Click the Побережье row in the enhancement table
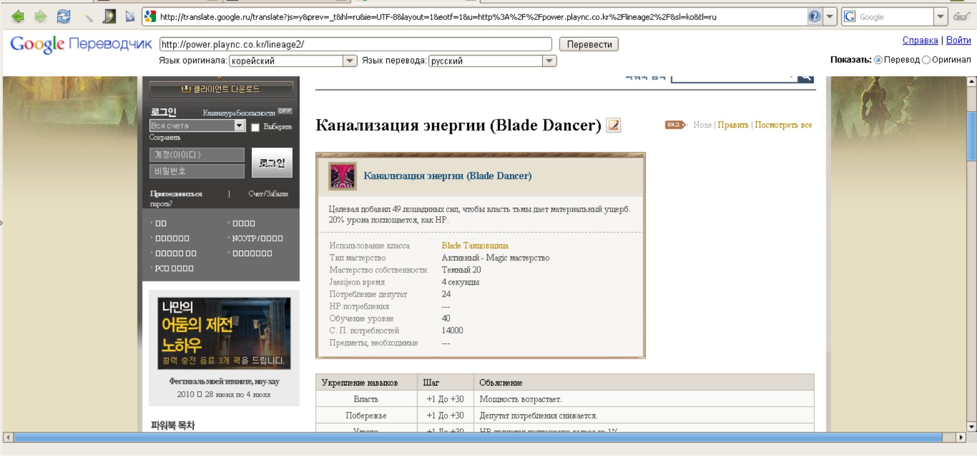 (565, 415)
